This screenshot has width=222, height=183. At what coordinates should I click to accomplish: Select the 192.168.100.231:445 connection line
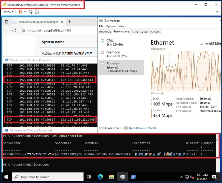[x=50, y=119]
